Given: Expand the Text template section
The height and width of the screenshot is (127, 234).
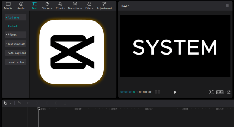Looking at the screenshot, I should (x=16, y=44).
